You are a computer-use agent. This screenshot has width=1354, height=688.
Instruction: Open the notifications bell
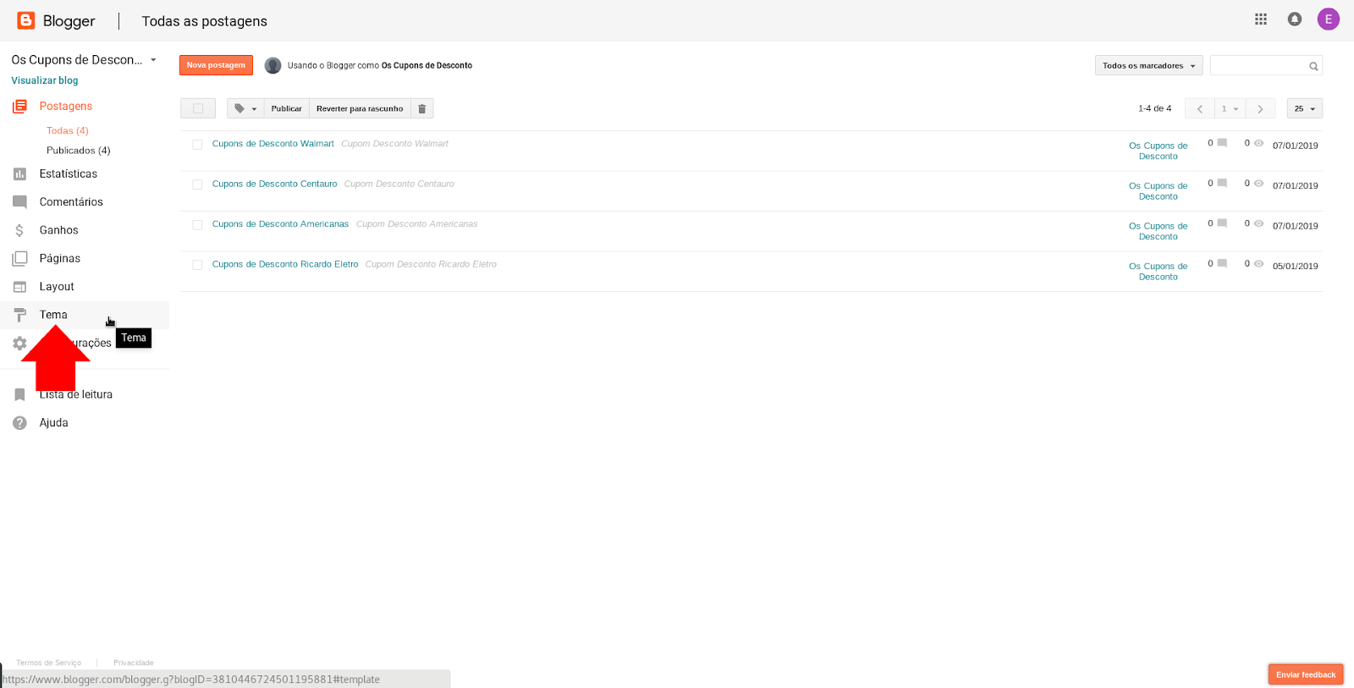coord(1295,19)
